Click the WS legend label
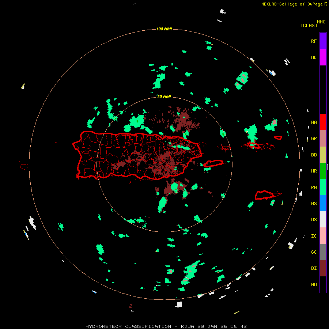The image size is (329, 329). pyautogui.click(x=314, y=203)
